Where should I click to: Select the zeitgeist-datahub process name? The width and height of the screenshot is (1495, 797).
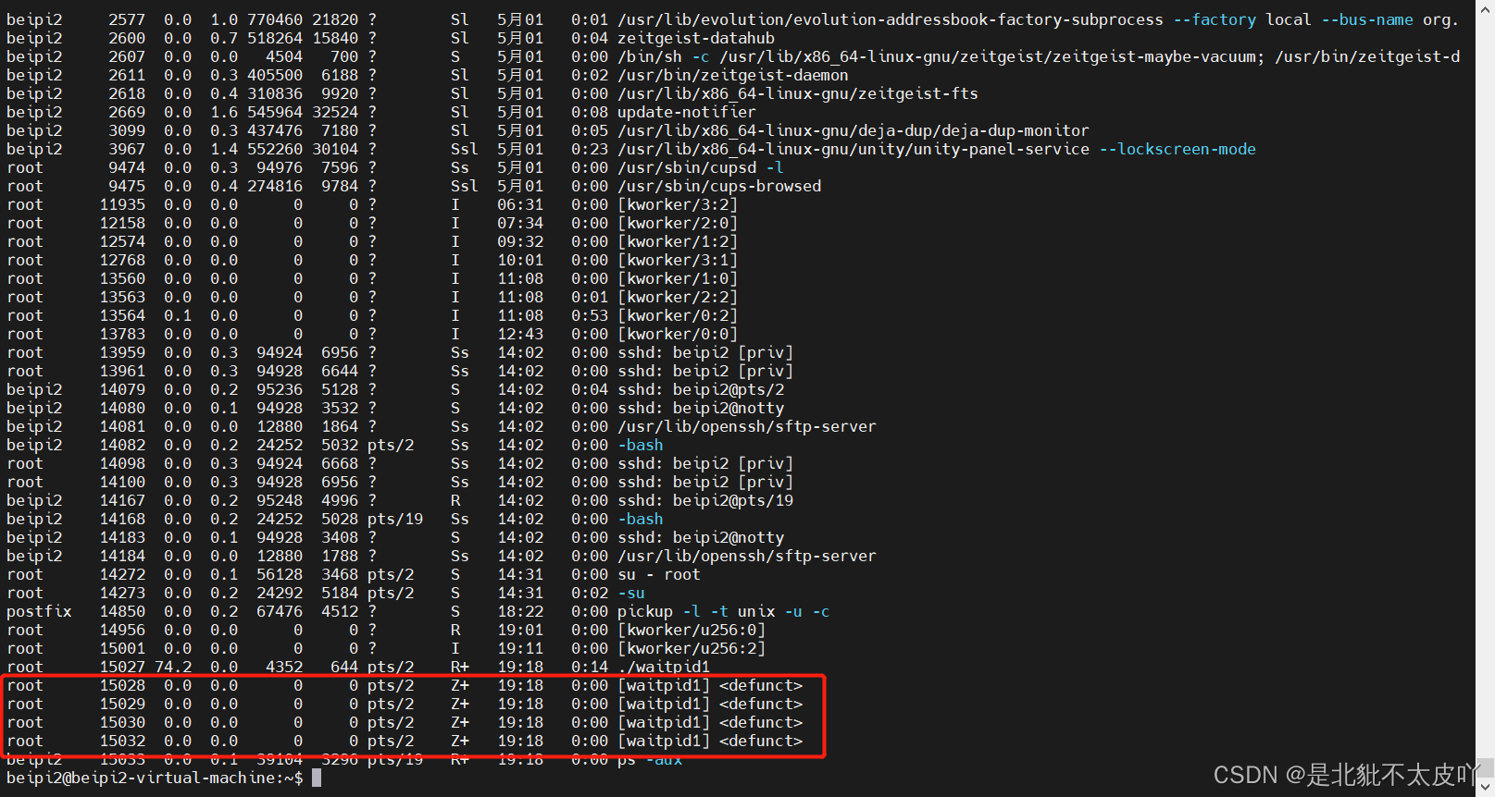696,38
